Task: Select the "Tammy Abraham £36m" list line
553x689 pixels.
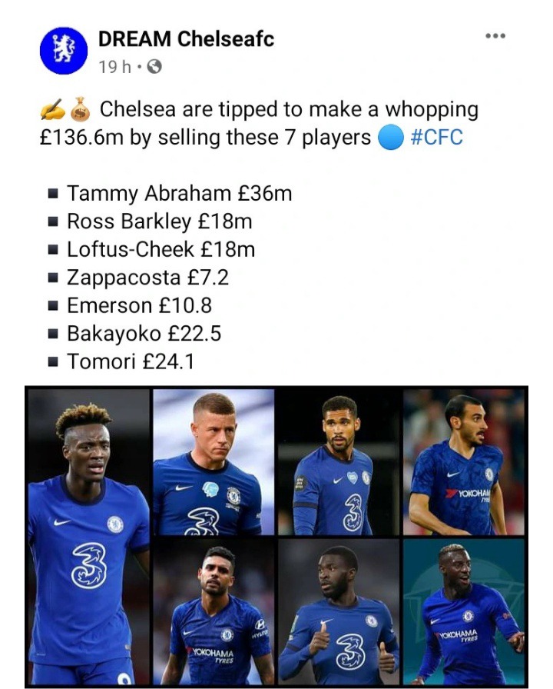Action: tap(179, 193)
